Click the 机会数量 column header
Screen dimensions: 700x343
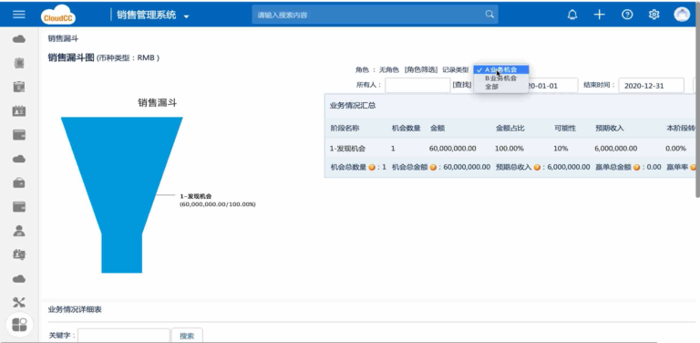pos(406,129)
